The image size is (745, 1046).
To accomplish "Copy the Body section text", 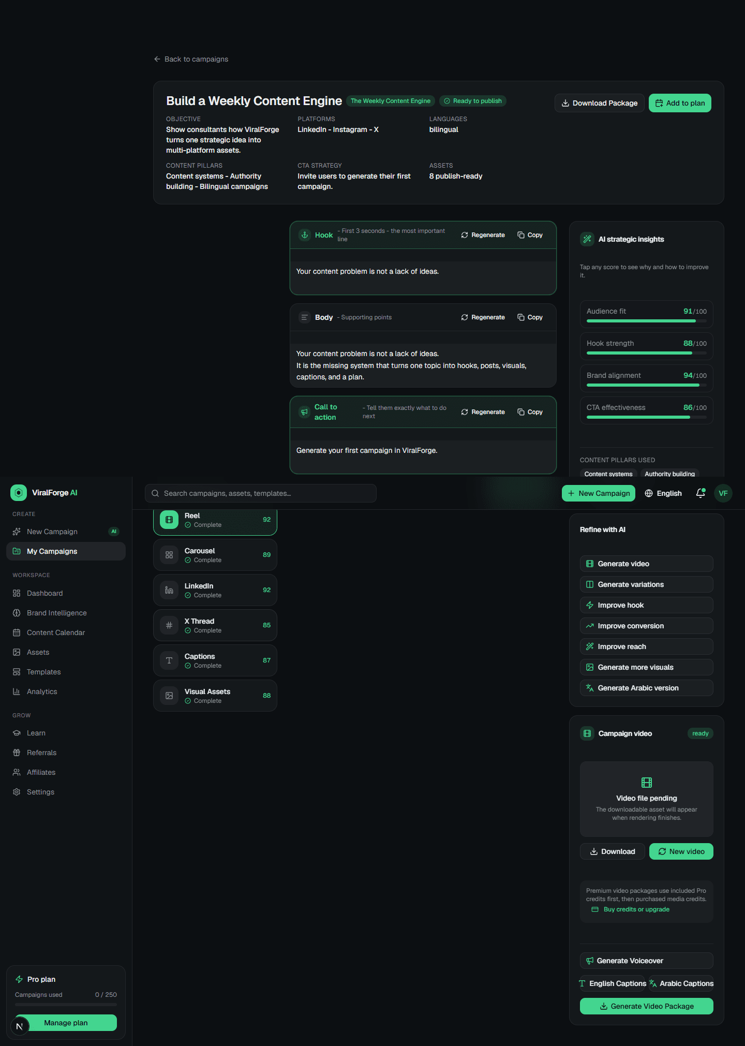I will [x=530, y=317].
